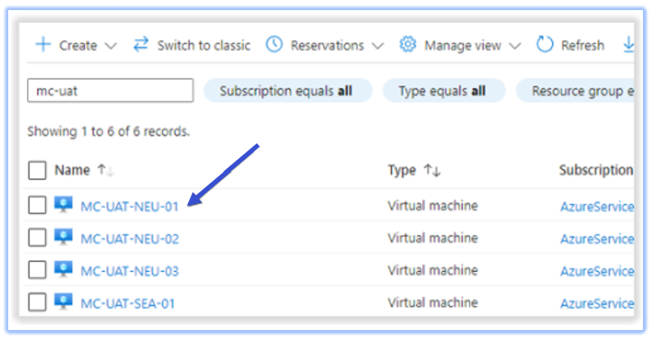The image size is (653, 342).
Task: Click the virtual machine icon for MC-UAT-NEU-01
Action: pos(64,205)
